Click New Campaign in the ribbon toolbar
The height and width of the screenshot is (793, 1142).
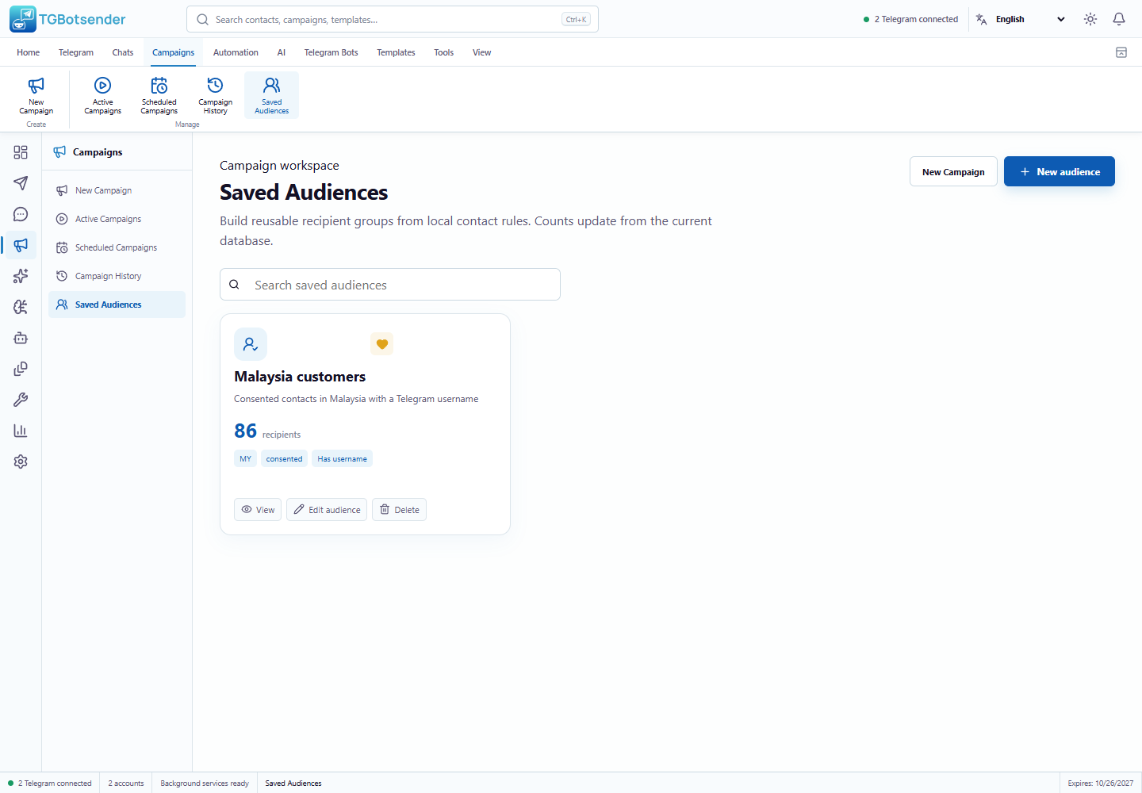click(x=36, y=96)
